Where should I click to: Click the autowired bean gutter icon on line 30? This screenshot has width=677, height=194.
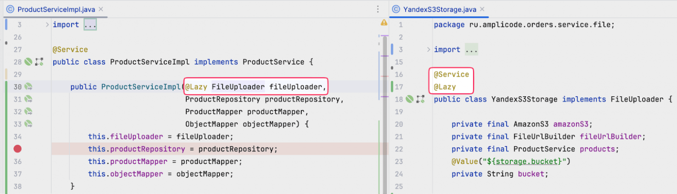tap(29, 87)
